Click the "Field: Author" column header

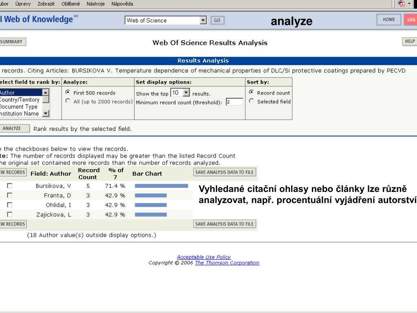coord(51,174)
